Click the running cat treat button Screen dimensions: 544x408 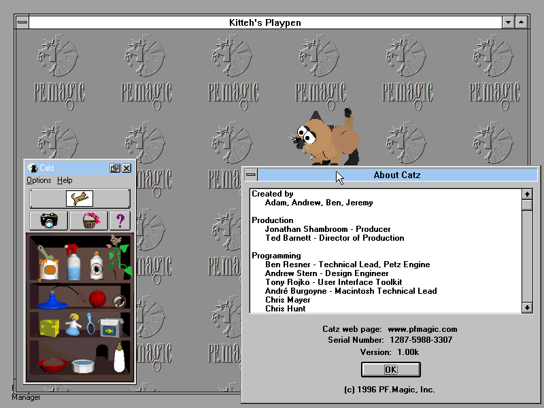click(x=79, y=197)
